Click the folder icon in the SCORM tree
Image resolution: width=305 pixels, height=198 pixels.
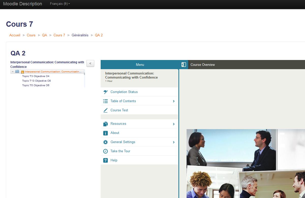pos(17,71)
